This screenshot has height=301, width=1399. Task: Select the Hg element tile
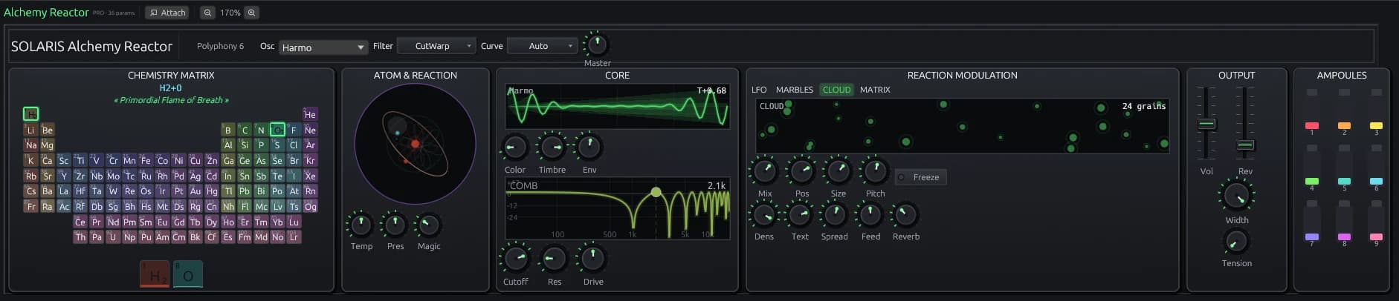(212, 191)
